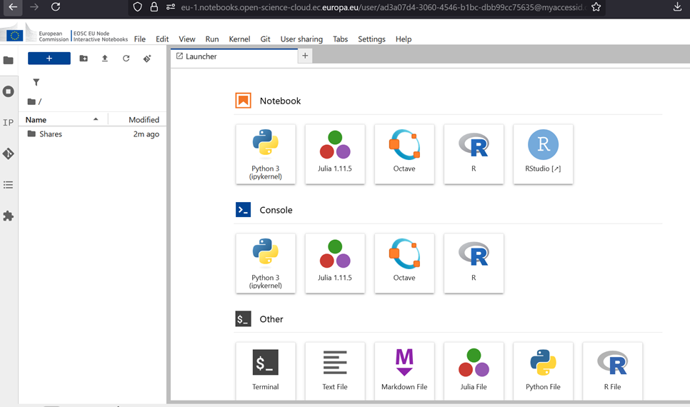Open the Extension Manager puzzle icon
The height and width of the screenshot is (407, 690).
click(x=9, y=216)
